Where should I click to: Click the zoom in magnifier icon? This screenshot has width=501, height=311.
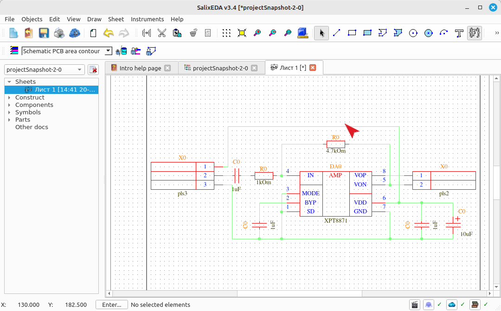tap(257, 33)
